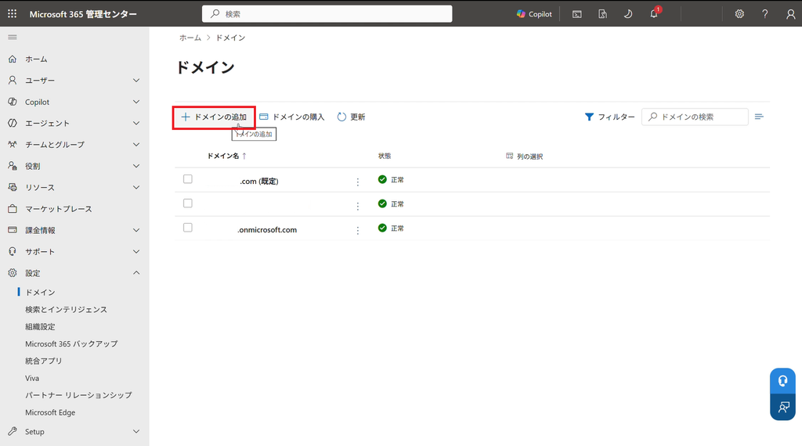Open ドメイン under 設定

pos(41,292)
